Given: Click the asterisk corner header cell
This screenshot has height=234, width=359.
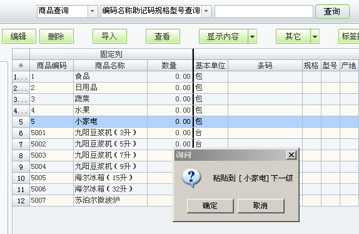Looking at the screenshot, I should [21, 66].
